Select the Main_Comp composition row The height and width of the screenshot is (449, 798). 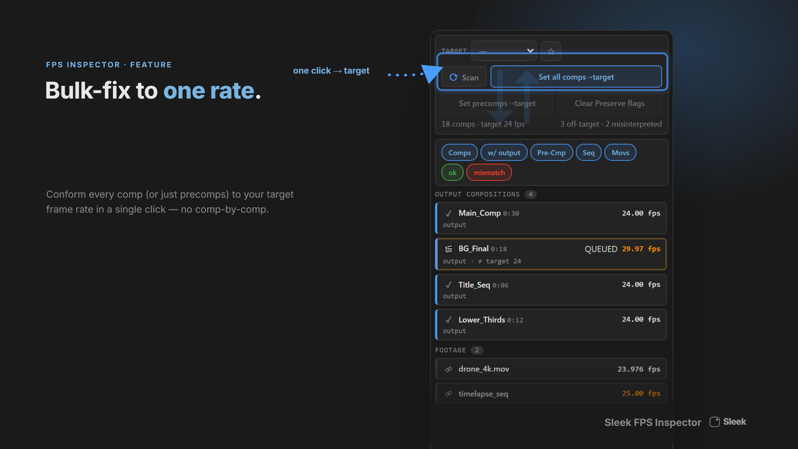(x=551, y=218)
